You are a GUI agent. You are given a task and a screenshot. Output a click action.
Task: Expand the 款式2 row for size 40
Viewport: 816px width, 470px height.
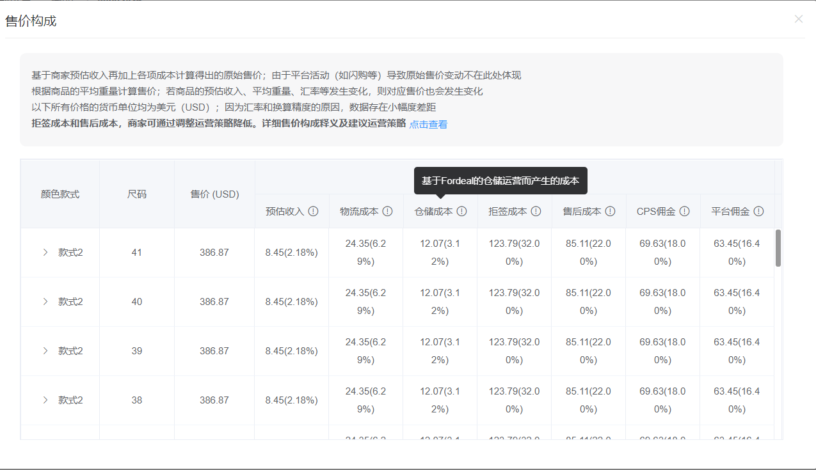pos(45,301)
